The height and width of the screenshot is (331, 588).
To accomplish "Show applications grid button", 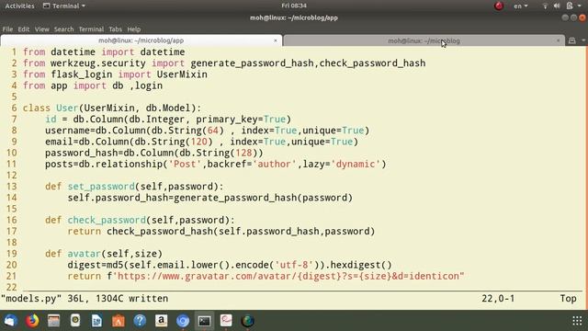I will coord(577,321).
